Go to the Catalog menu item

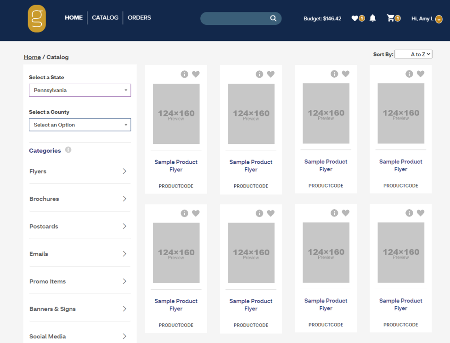[105, 17]
